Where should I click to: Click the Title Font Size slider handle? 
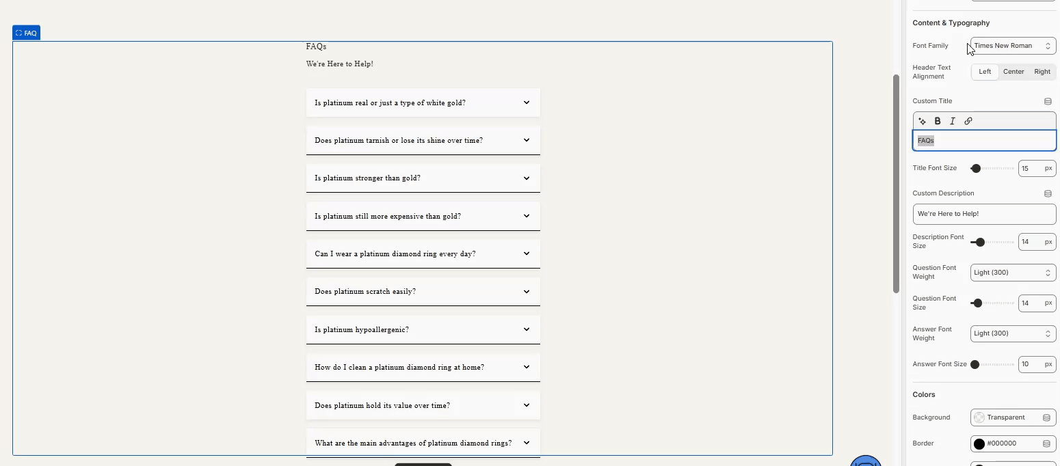click(x=976, y=168)
